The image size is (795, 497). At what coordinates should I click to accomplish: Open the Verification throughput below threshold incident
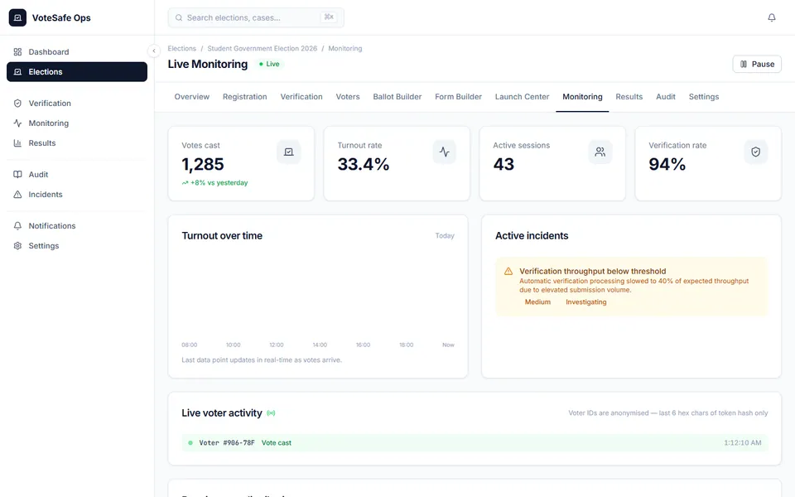tap(631, 287)
